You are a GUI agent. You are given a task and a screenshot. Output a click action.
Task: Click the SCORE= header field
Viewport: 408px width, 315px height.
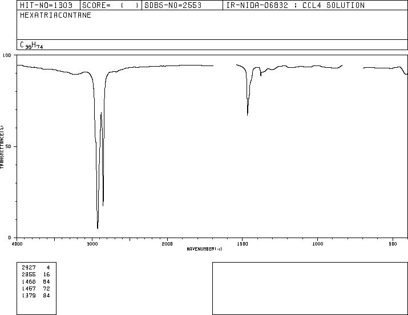click(x=111, y=5)
